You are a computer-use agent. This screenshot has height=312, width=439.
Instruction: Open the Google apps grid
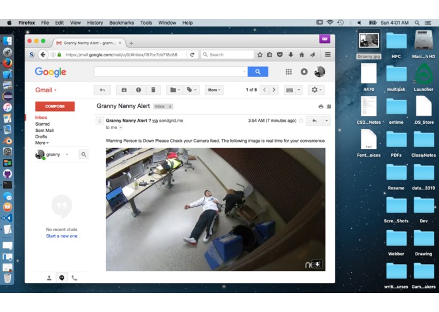(x=289, y=72)
